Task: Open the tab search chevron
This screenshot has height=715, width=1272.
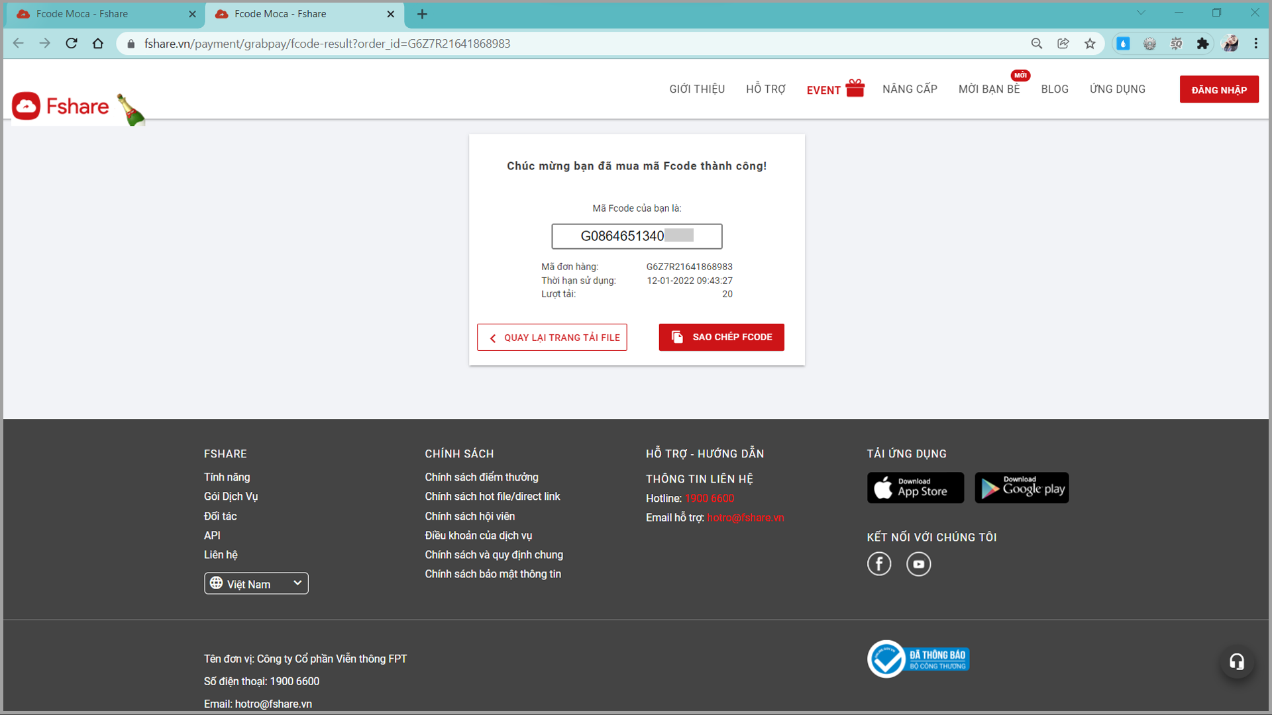Action: coord(1141,13)
